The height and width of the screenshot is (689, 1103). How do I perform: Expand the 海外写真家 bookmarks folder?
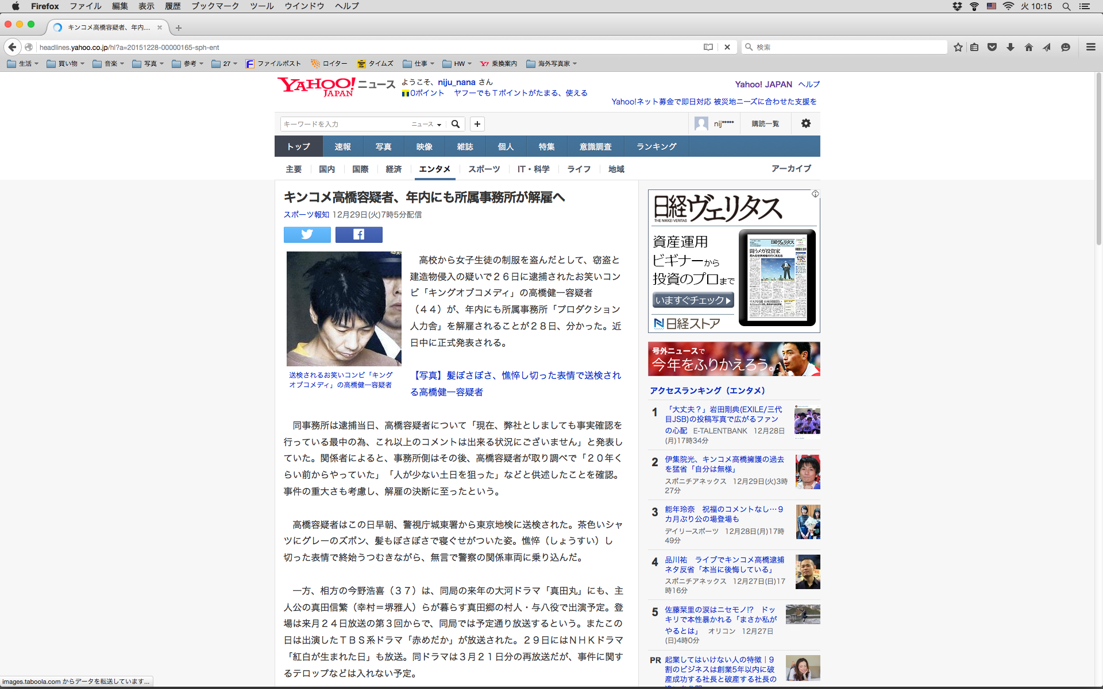[551, 64]
